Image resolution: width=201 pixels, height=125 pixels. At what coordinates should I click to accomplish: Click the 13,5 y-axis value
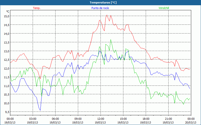[7, 42]
